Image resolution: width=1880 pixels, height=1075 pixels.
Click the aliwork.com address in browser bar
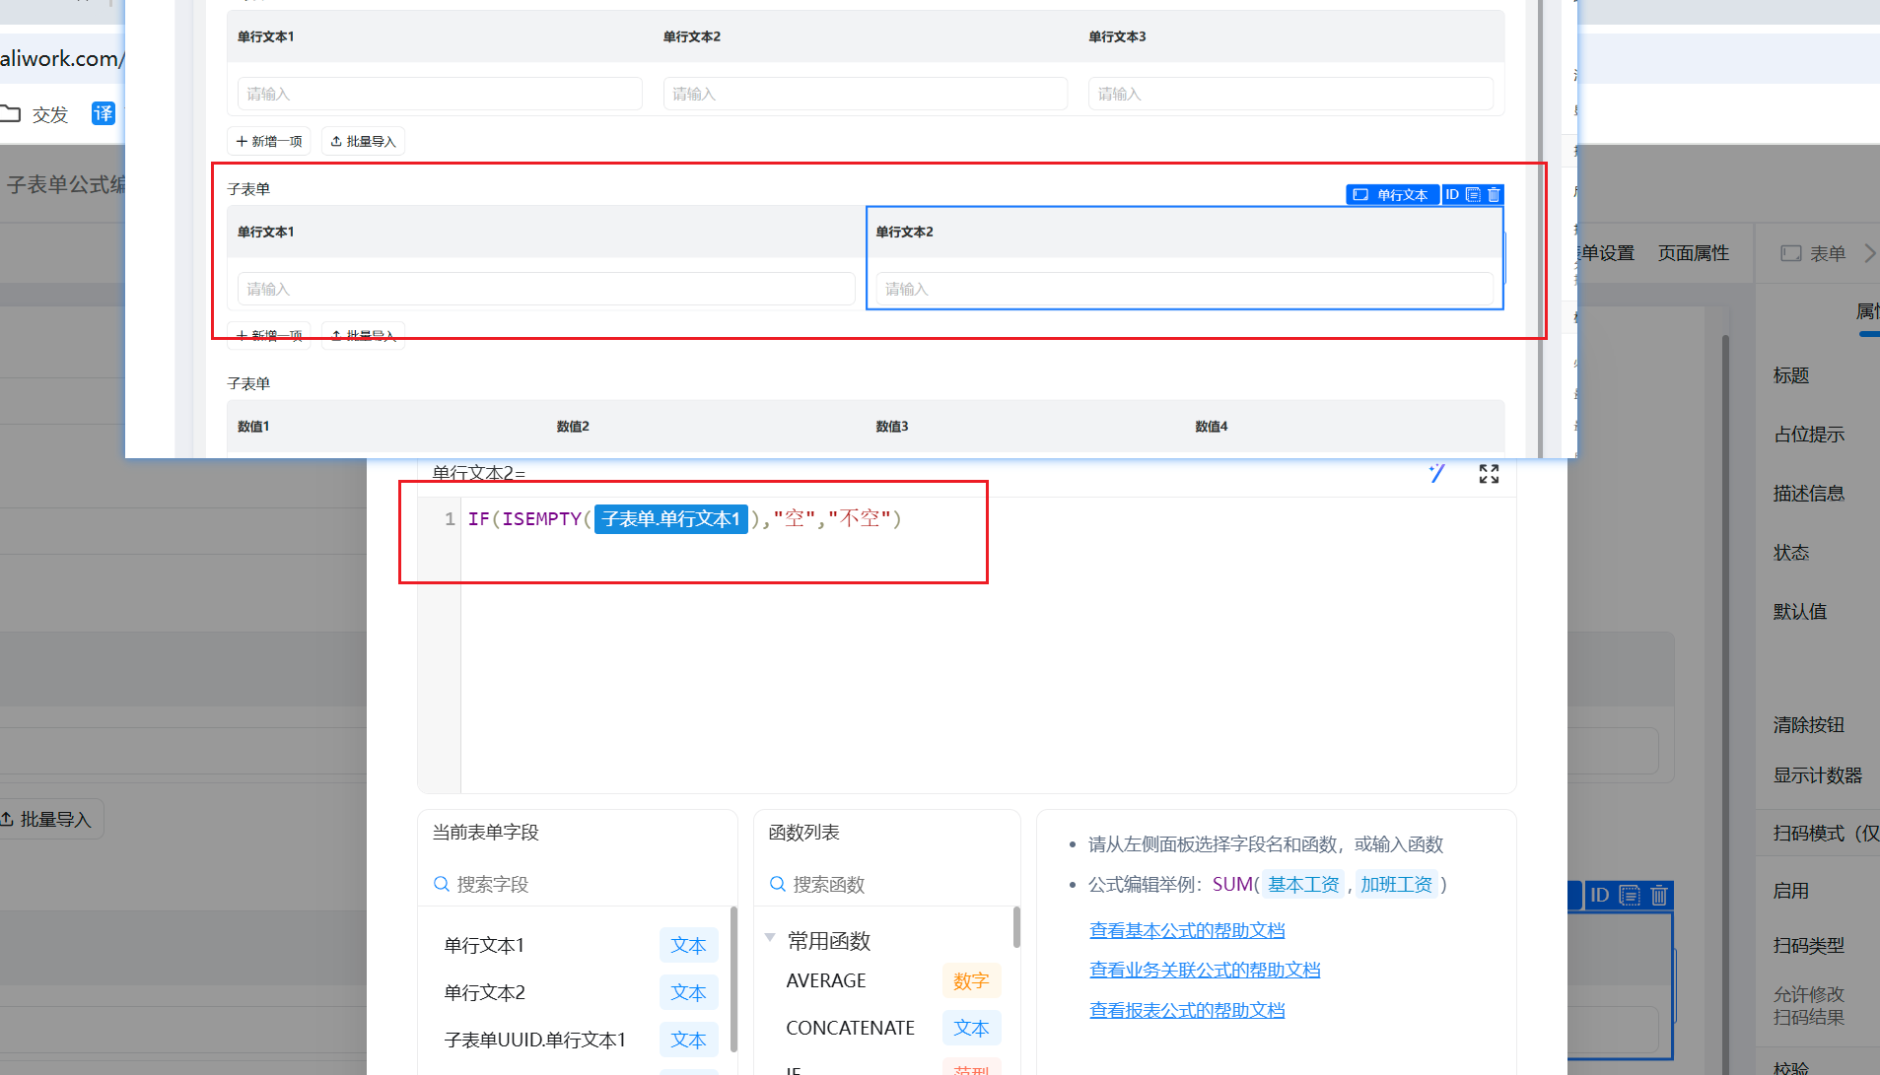coord(62,58)
